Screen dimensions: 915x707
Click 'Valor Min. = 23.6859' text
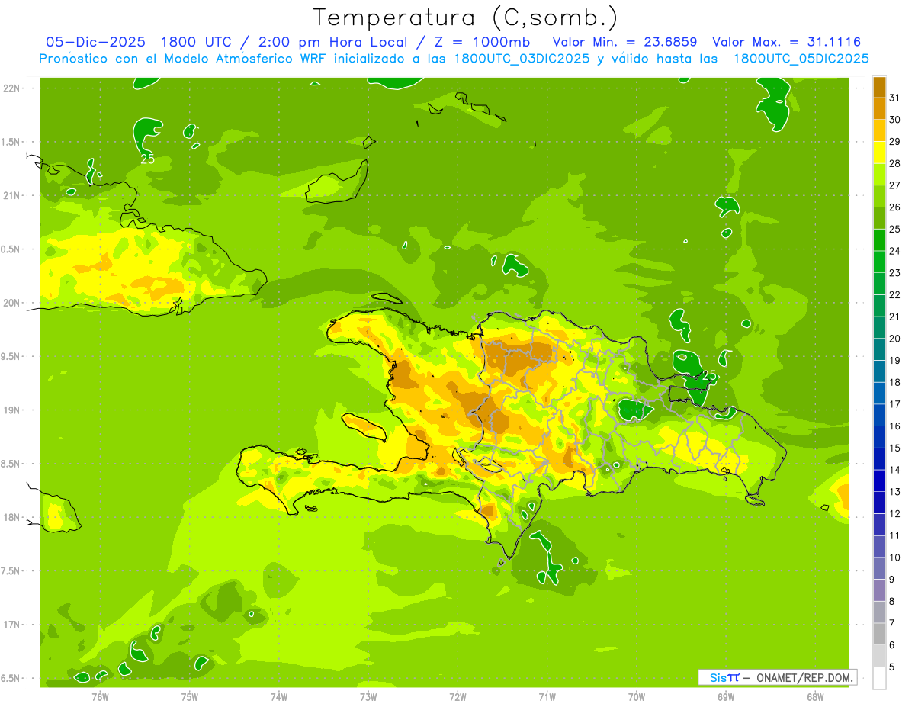(x=624, y=42)
